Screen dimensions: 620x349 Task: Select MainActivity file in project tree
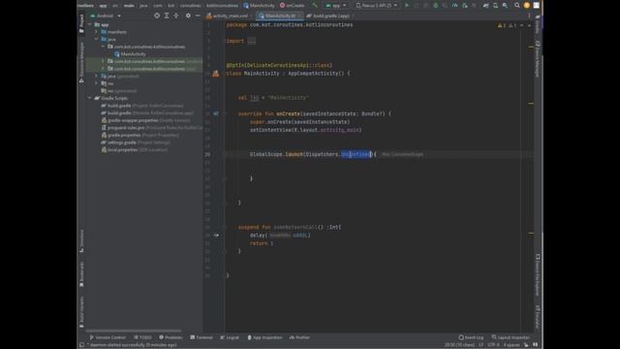coord(130,54)
